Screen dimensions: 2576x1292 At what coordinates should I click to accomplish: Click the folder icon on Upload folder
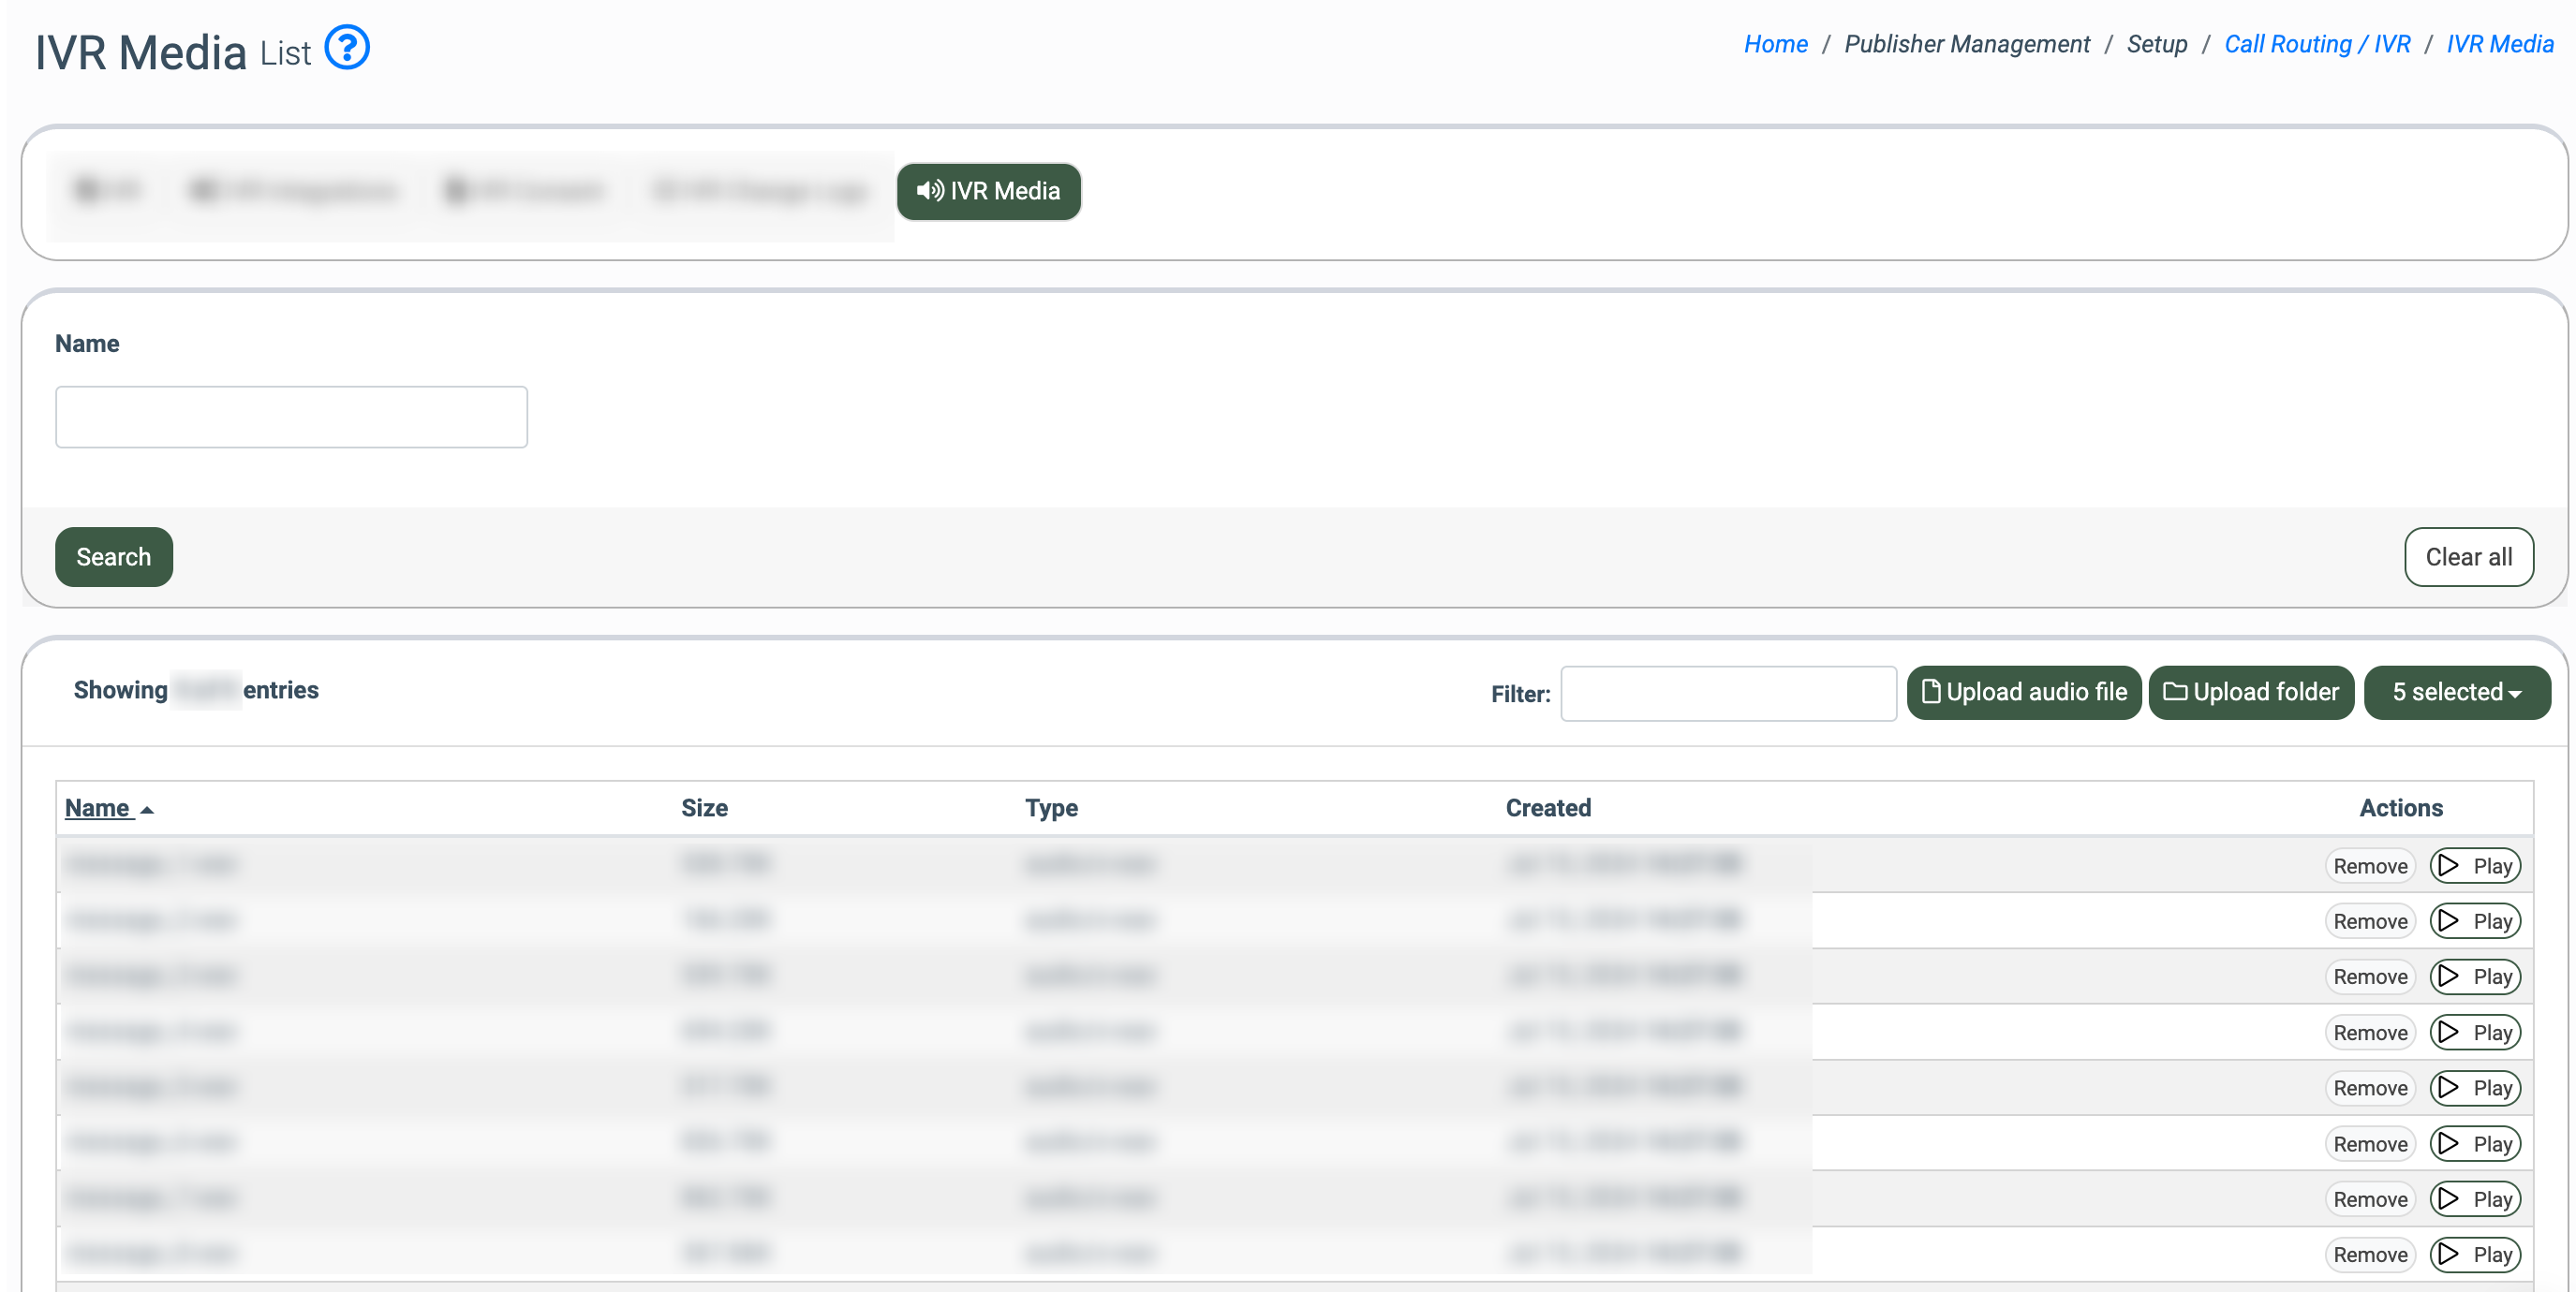click(x=2174, y=692)
